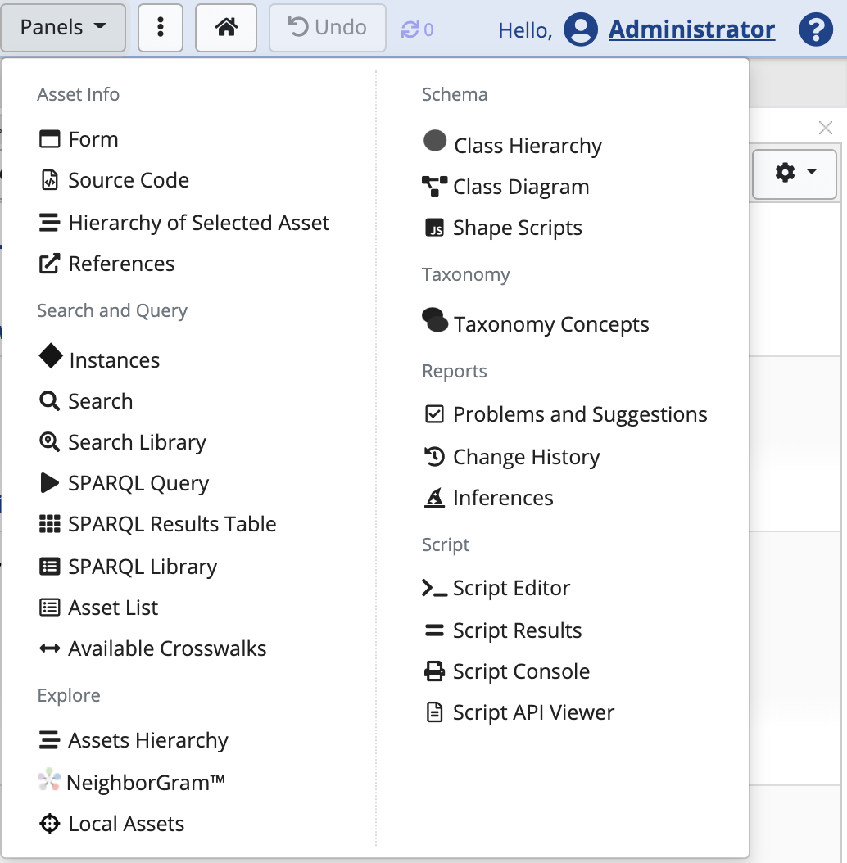Click the Administrator account link
The width and height of the screenshot is (847, 863).
[x=691, y=29]
